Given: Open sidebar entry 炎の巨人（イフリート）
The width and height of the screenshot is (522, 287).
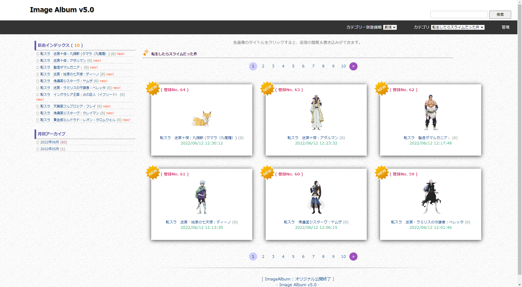Looking at the screenshot, I should [79, 95].
